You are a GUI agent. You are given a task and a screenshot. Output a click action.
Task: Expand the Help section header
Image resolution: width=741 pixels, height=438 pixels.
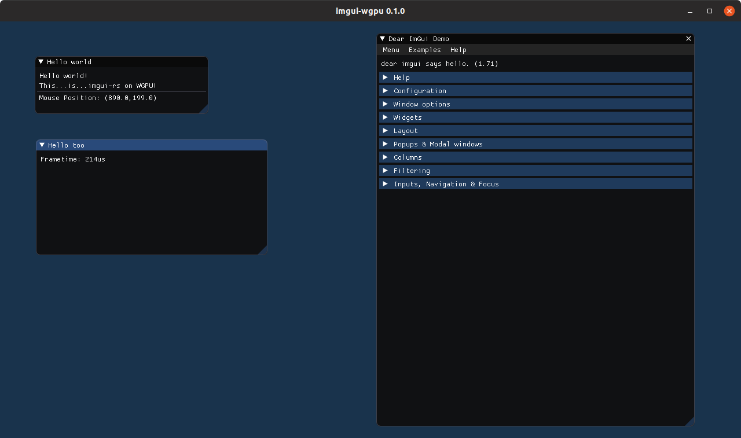click(x=535, y=78)
